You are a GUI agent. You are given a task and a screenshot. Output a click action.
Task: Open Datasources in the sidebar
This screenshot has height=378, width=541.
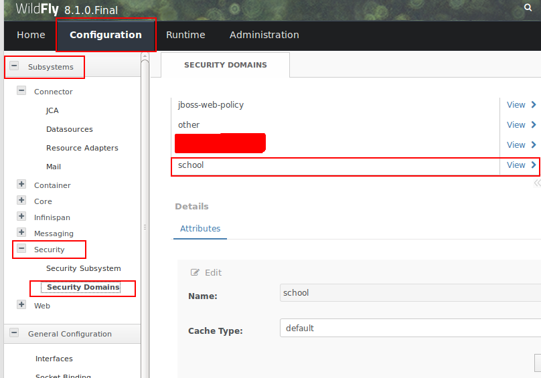click(70, 129)
